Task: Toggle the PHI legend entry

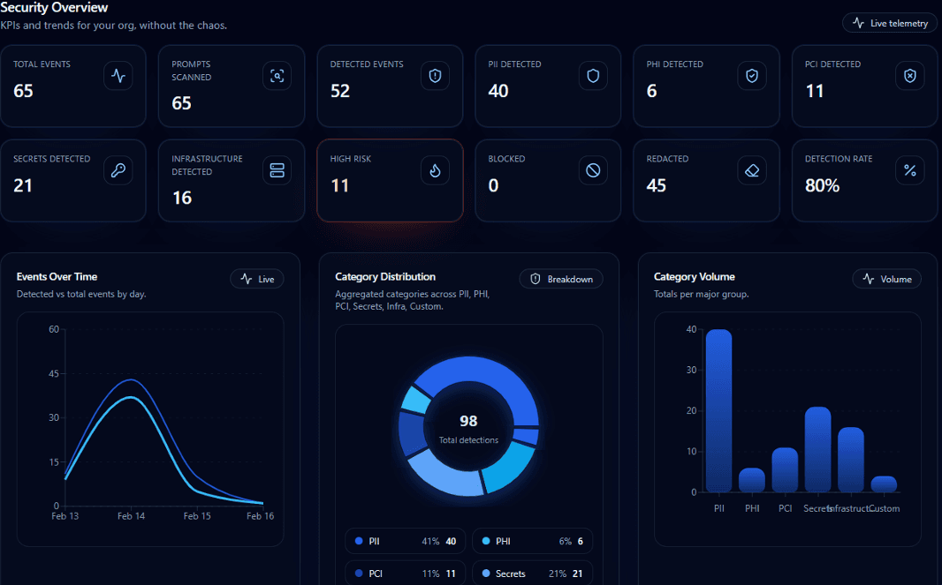Action: 532,541
